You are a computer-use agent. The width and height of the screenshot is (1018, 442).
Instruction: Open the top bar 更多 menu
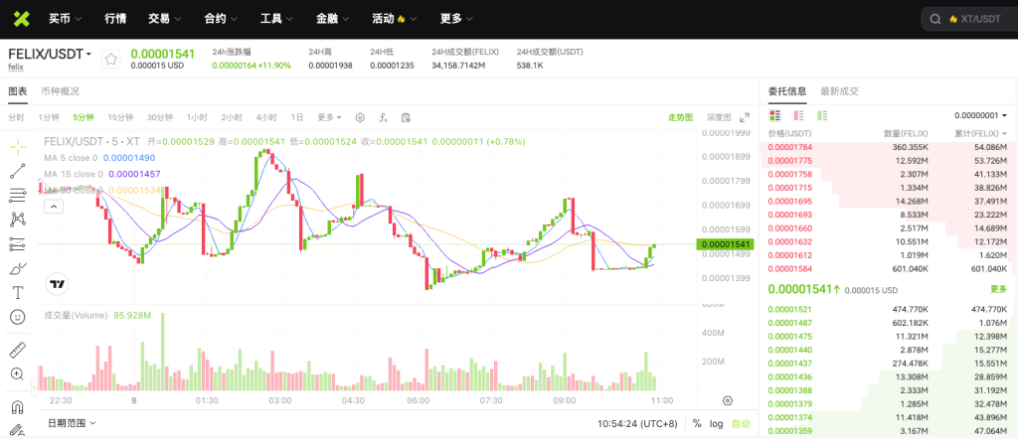(x=456, y=19)
